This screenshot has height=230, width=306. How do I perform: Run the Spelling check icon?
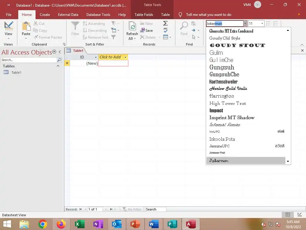pyautogui.click(x=165, y=30)
